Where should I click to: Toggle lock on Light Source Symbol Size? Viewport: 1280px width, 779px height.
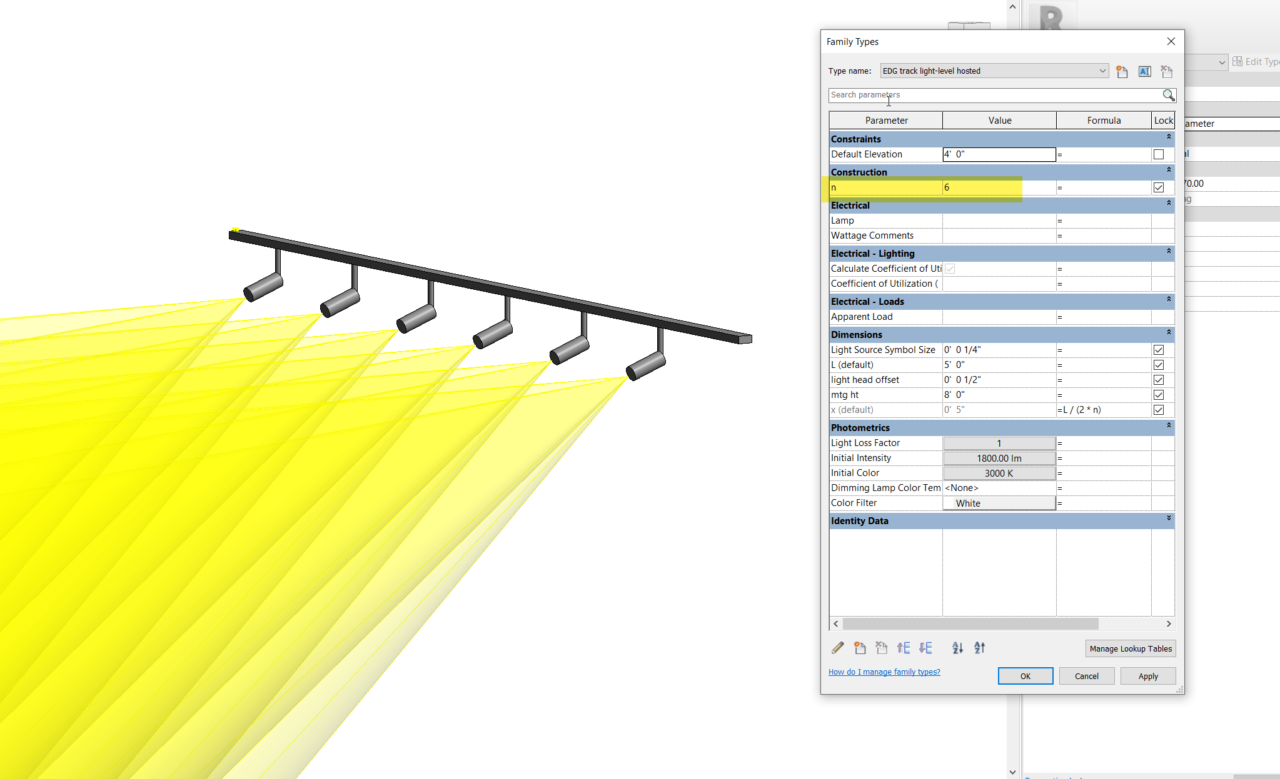(x=1158, y=349)
